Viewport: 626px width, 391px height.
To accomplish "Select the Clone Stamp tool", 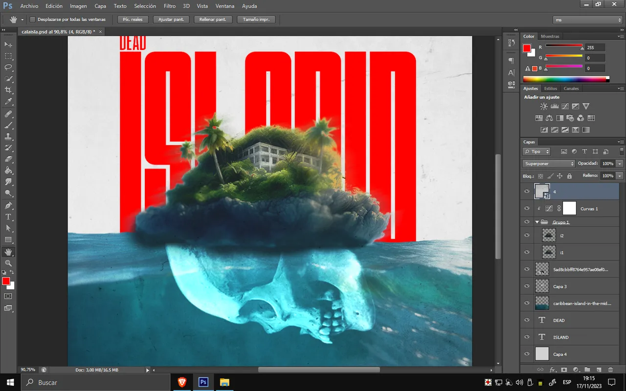I will click(8, 136).
